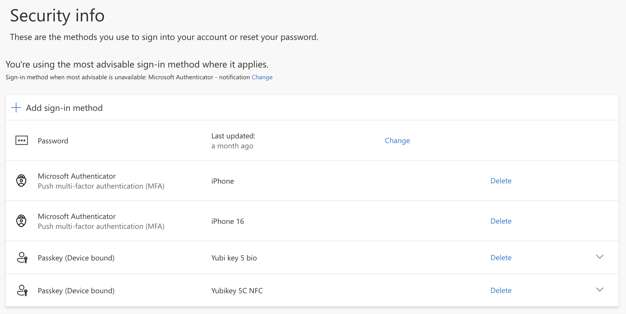This screenshot has width=626, height=314.
Task: Delete the iPhone 16 Authenticator method
Action: (501, 221)
